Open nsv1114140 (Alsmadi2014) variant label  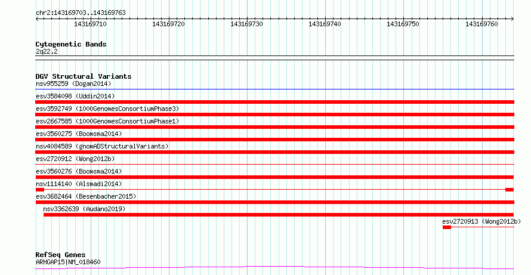click(79, 184)
